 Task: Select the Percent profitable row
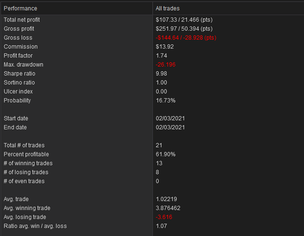pos(152,154)
